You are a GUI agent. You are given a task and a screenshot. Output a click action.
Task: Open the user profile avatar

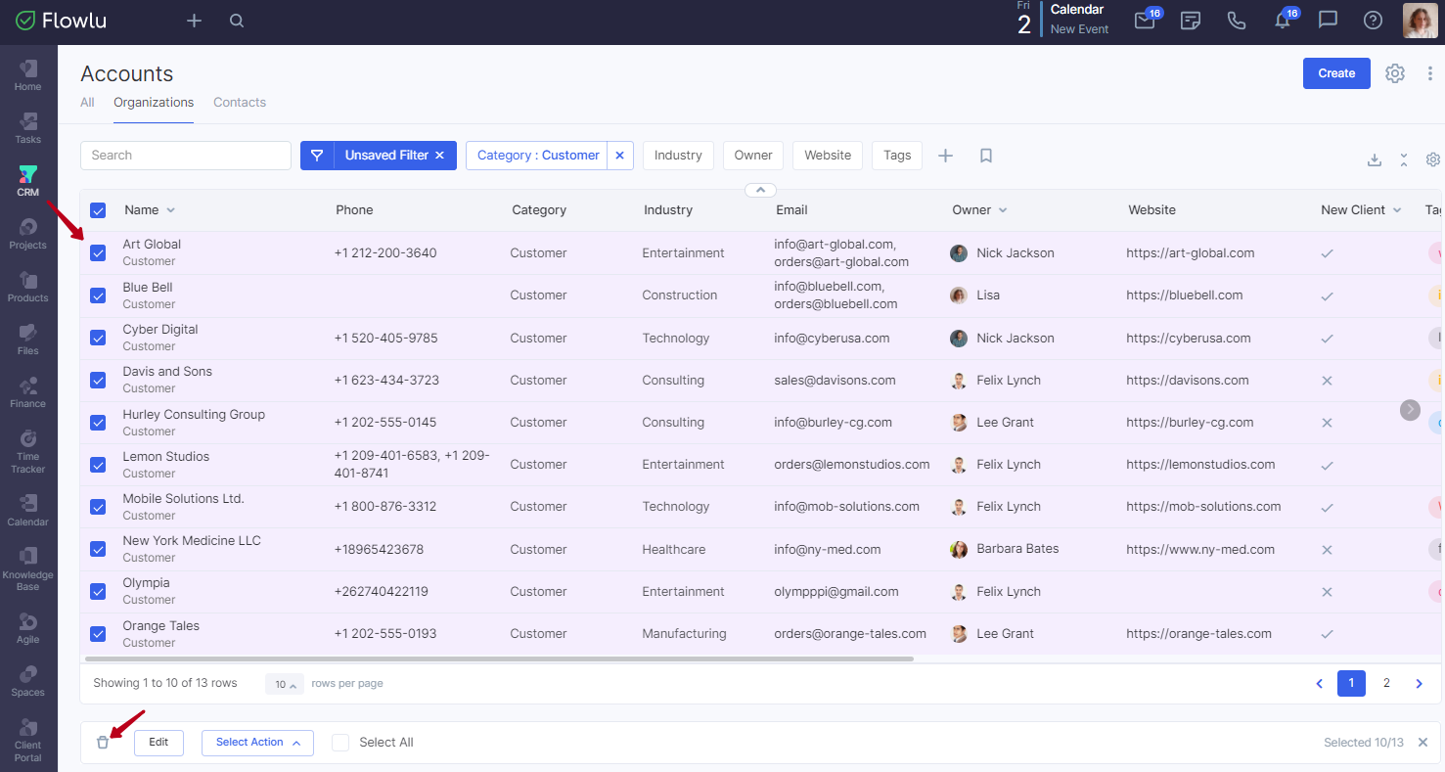[1421, 21]
